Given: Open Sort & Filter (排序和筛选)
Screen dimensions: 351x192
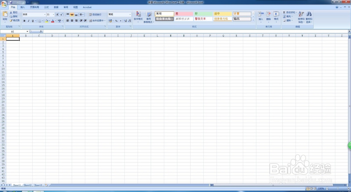Looking at the screenshot, I should coord(301,17).
